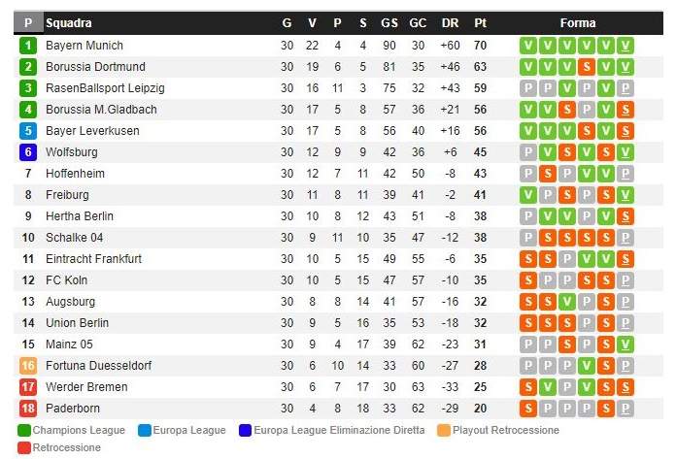The height and width of the screenshot is (459, 676).
Task: Click Wolfsburg's dark blue position 6 badge
Action: pyautogui.click(x=27, y=152)
